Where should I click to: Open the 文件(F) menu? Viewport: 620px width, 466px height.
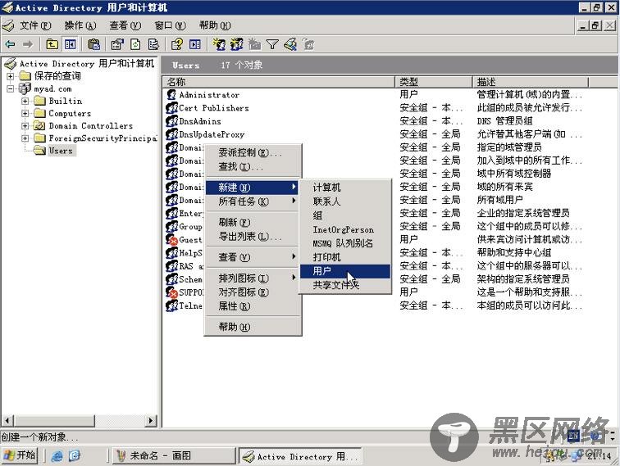tap(35, 25)
